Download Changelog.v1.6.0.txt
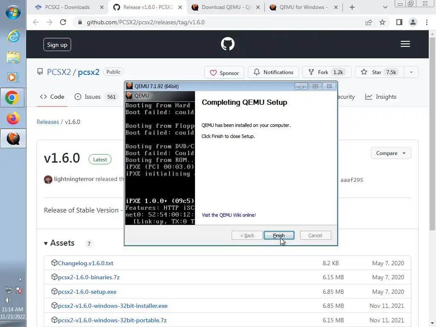436x327 pixels. pyautogui.click(x=85, y=263)
